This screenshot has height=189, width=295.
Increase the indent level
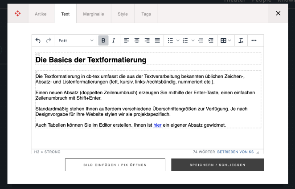pyautogui.click(x=211, y=40)
